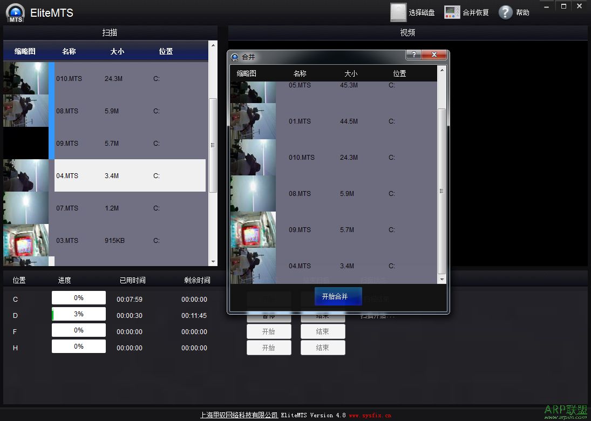The image size is (591, 421).
Task: Click scan list scroll down arrow
Action: (213, 262)
